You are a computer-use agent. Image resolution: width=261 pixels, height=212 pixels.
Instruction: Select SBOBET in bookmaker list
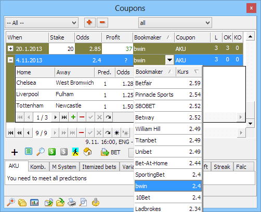168,106
